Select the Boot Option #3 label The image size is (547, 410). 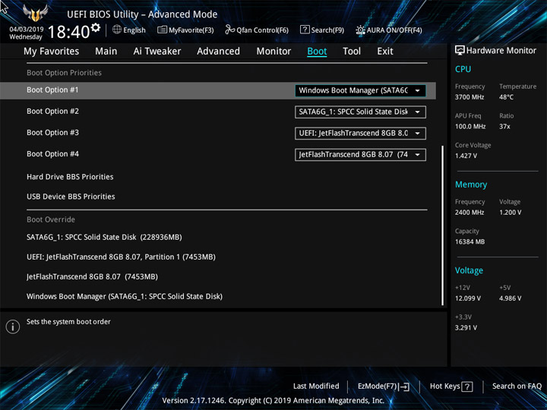[x=52, y=132]
